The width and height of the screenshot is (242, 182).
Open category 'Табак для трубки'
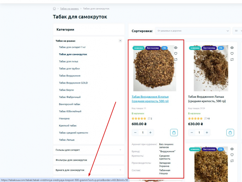pos(69,68)
